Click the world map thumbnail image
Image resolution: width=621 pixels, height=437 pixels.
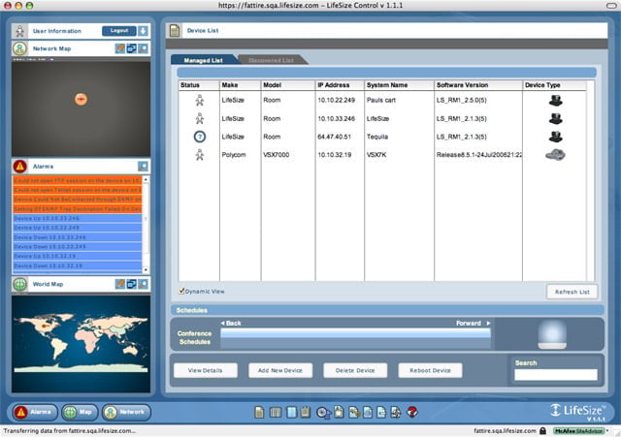(x=81, y=344)
